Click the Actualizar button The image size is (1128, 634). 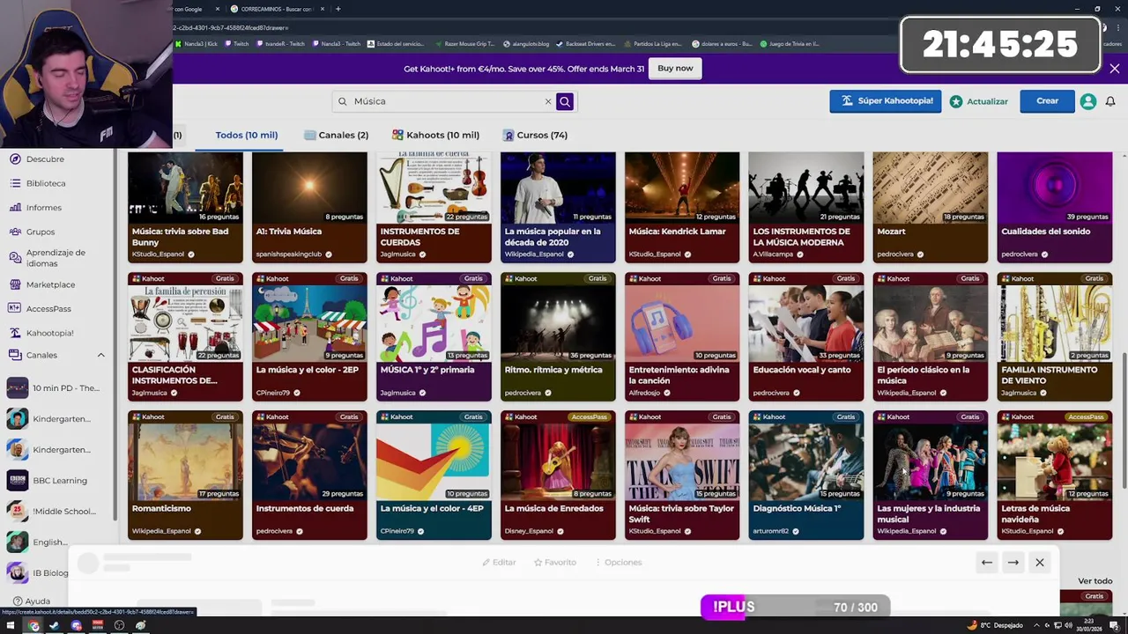click(979, 101)
